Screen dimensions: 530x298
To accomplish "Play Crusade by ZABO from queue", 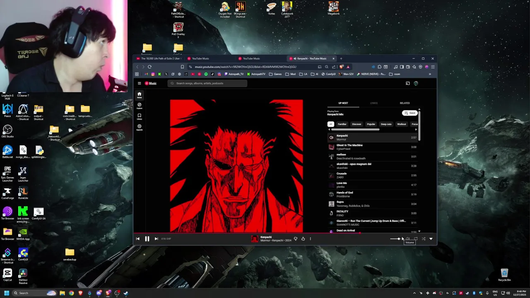I will [373, 175].
